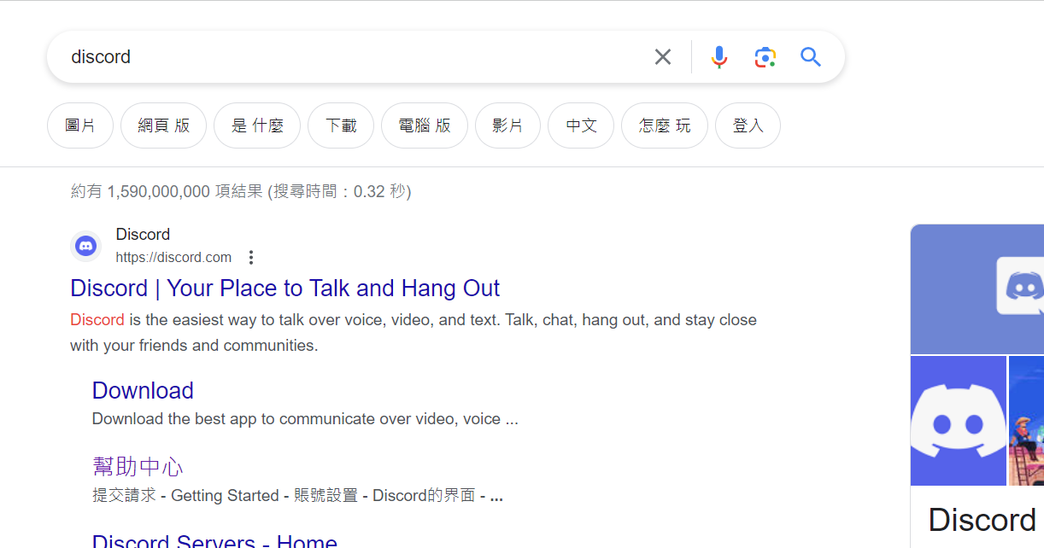The height and width of the screenshot is (548, 1044).
Task: Submit search with the magnifying glass icon
Action: click(811, 57)
